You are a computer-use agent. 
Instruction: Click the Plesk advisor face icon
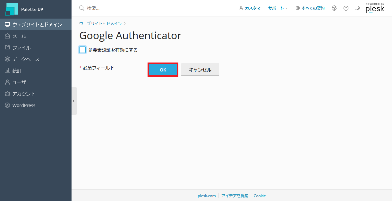click(334, 8)
